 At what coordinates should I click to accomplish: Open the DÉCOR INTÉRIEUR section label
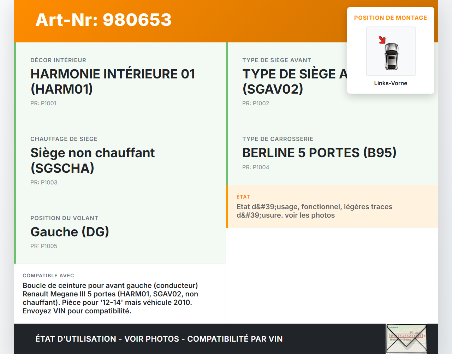[x=58, y=60]
